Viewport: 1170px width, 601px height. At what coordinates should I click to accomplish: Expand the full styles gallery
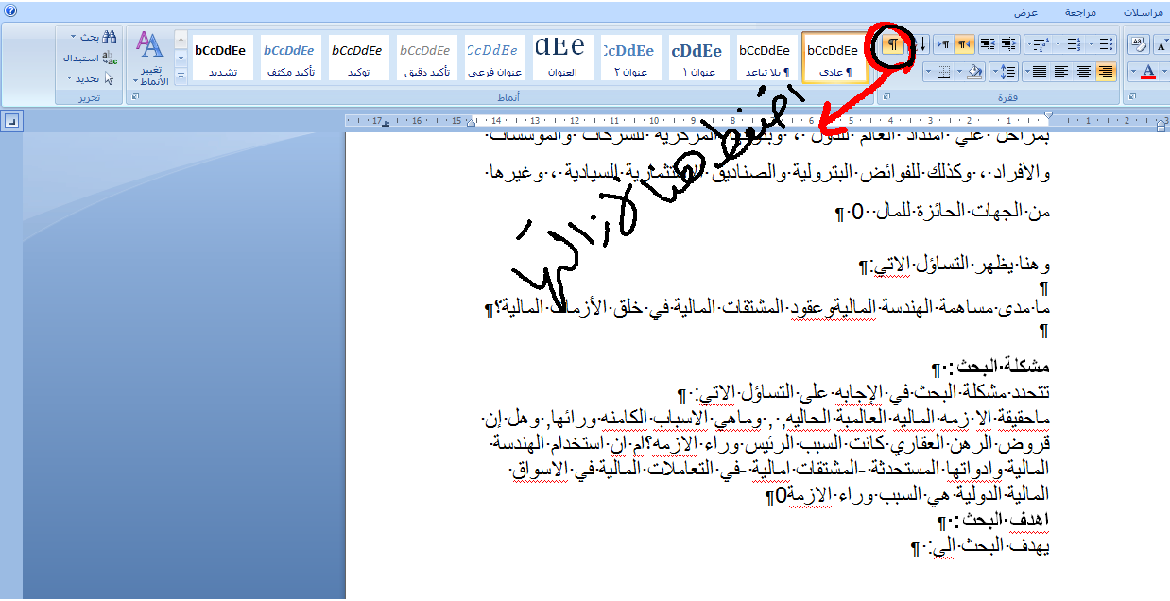click(x=181, y=77)
